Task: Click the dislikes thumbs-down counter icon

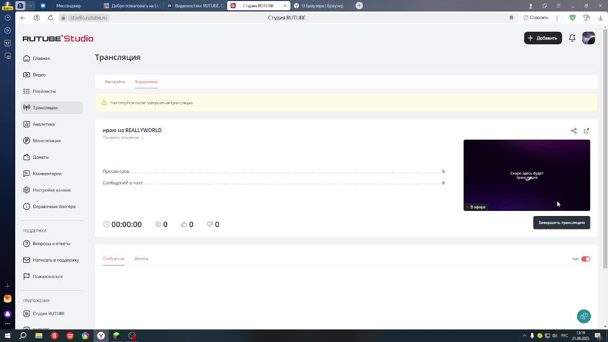Action: pyautogui.click(x=210, y=224)
